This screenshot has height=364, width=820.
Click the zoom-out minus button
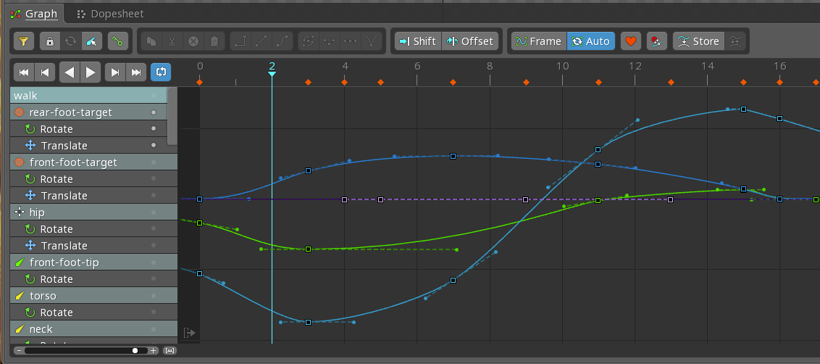pyautogui.click(x=19, y=350)
